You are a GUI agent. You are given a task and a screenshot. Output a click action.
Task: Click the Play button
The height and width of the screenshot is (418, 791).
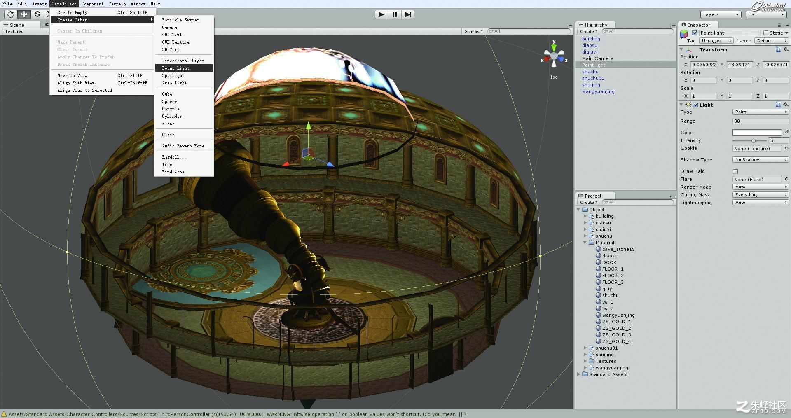pos(381,14)
